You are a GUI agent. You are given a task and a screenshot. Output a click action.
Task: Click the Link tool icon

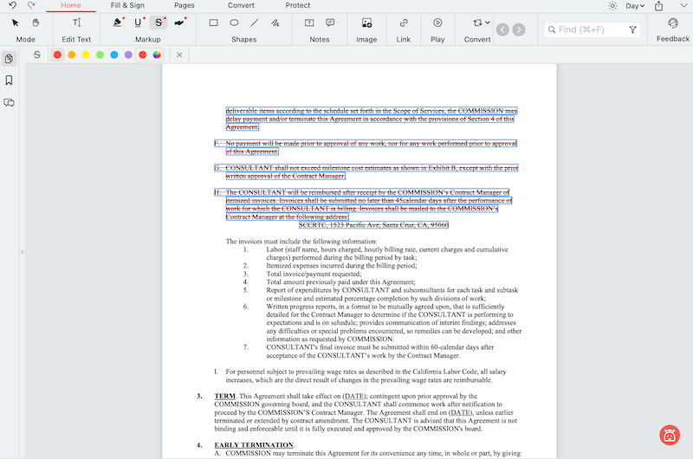[404, 23]
